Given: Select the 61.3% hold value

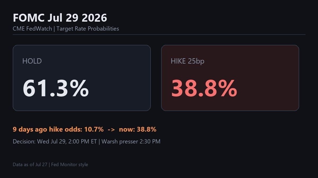Looking at the screenshot, I should coord(55,88).
